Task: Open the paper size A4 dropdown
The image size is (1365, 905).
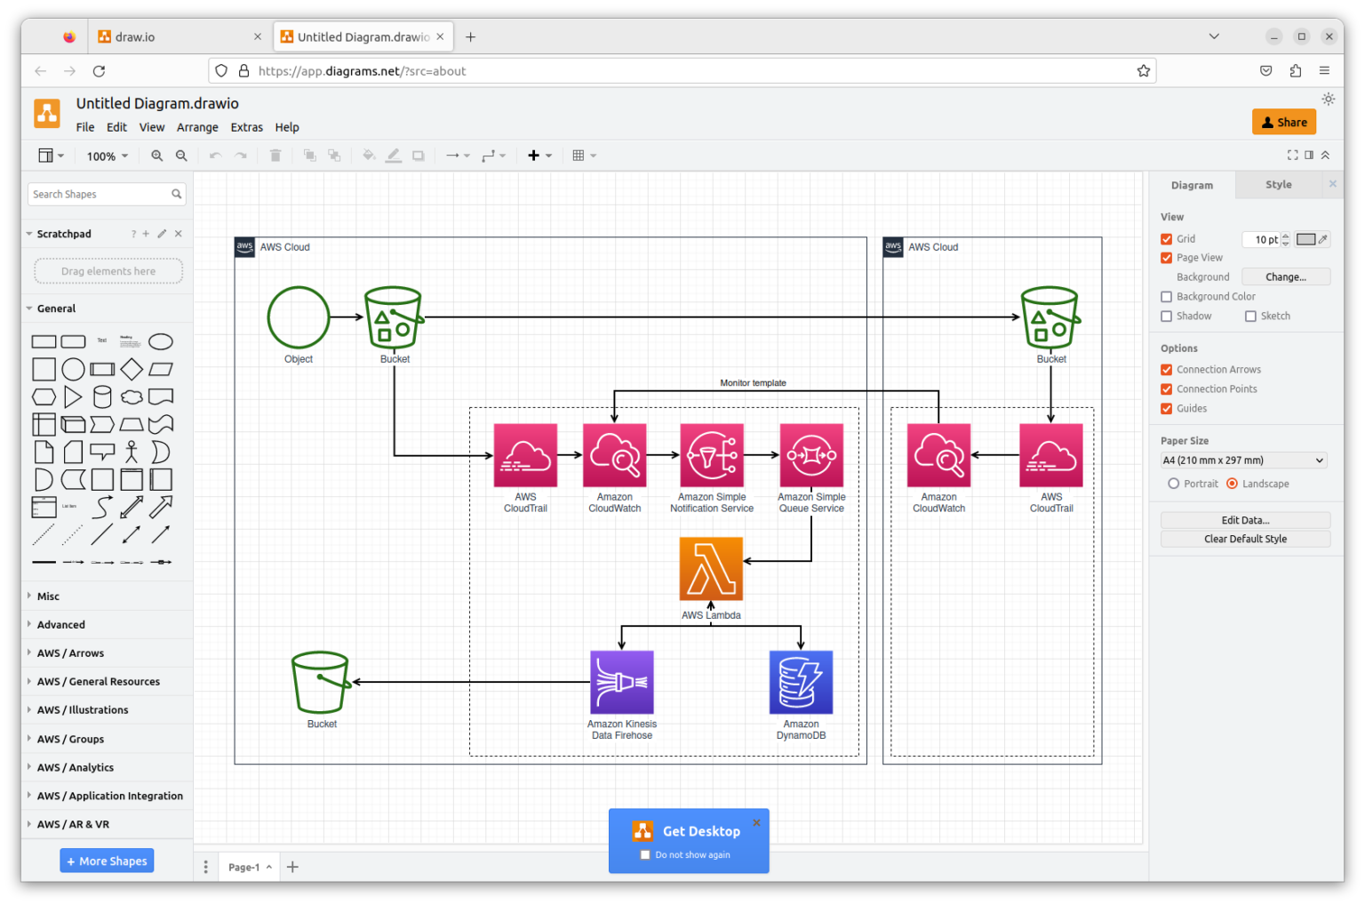Action: point(1243,461)
